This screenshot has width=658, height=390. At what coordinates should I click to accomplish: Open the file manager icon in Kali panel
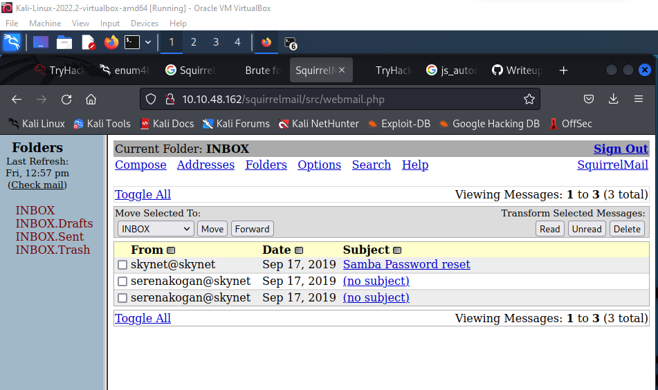64,42
